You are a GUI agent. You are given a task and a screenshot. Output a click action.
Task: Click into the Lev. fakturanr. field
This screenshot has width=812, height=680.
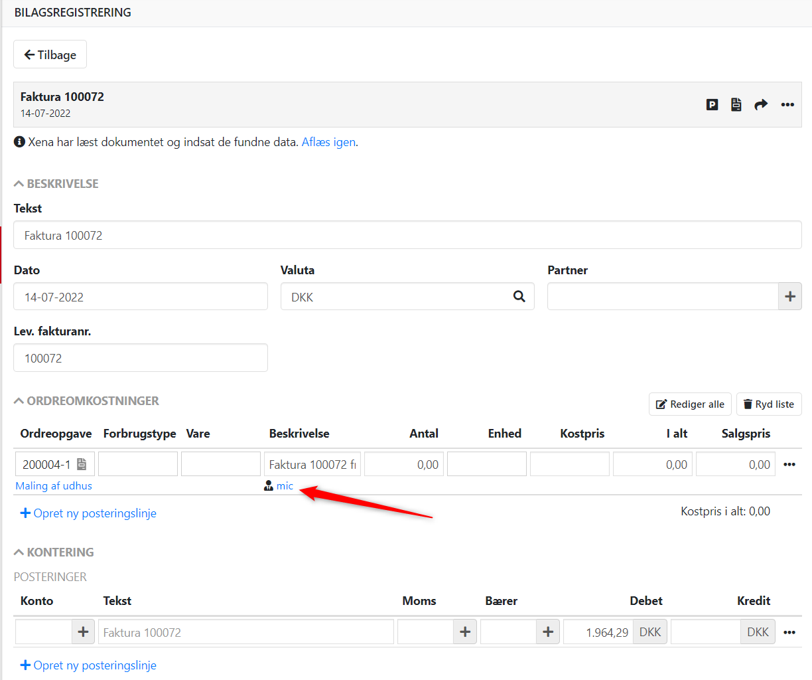tap(141, 358)
